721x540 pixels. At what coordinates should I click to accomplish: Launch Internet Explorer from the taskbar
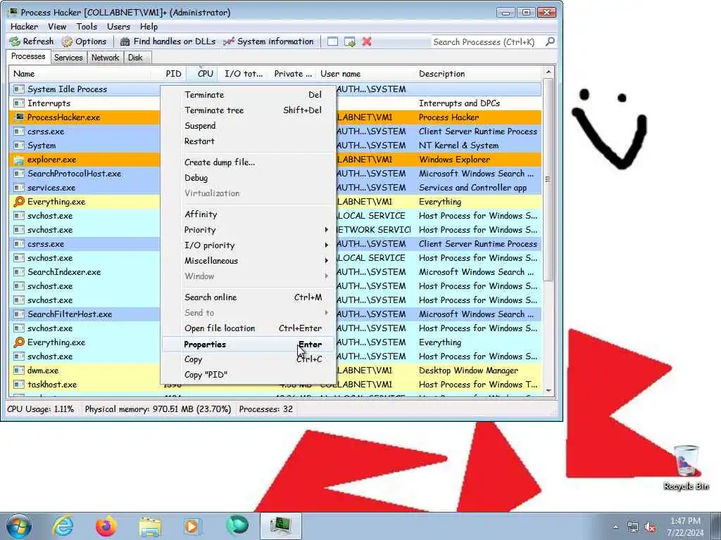point(63,526)
